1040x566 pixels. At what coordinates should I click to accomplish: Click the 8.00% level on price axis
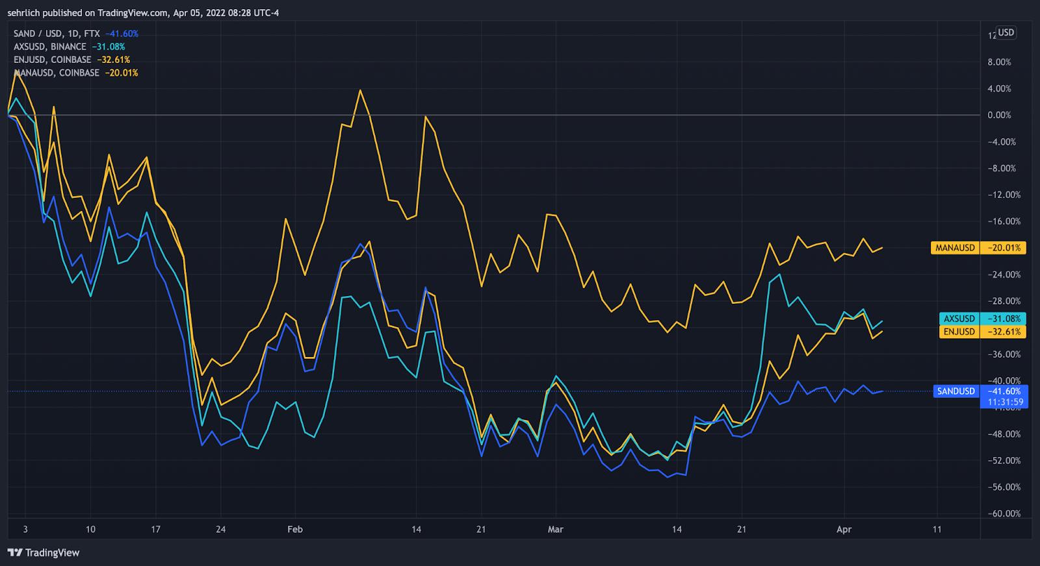[999, 62]
